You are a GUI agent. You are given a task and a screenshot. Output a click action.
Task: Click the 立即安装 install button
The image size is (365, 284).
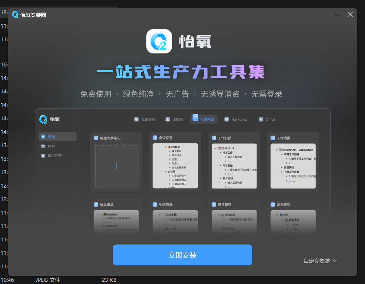pos(182,255)
